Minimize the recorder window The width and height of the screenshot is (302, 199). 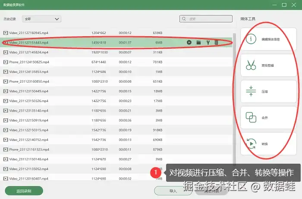[274, 5]
